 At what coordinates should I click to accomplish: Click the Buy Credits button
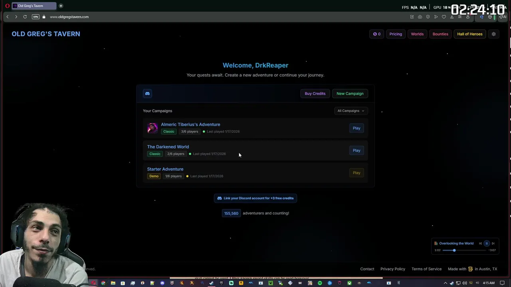coord(315,93)
